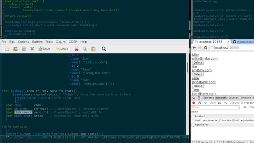Enable the Preserve log checkbox
254x143 pixels.
[x=242, y=103]
